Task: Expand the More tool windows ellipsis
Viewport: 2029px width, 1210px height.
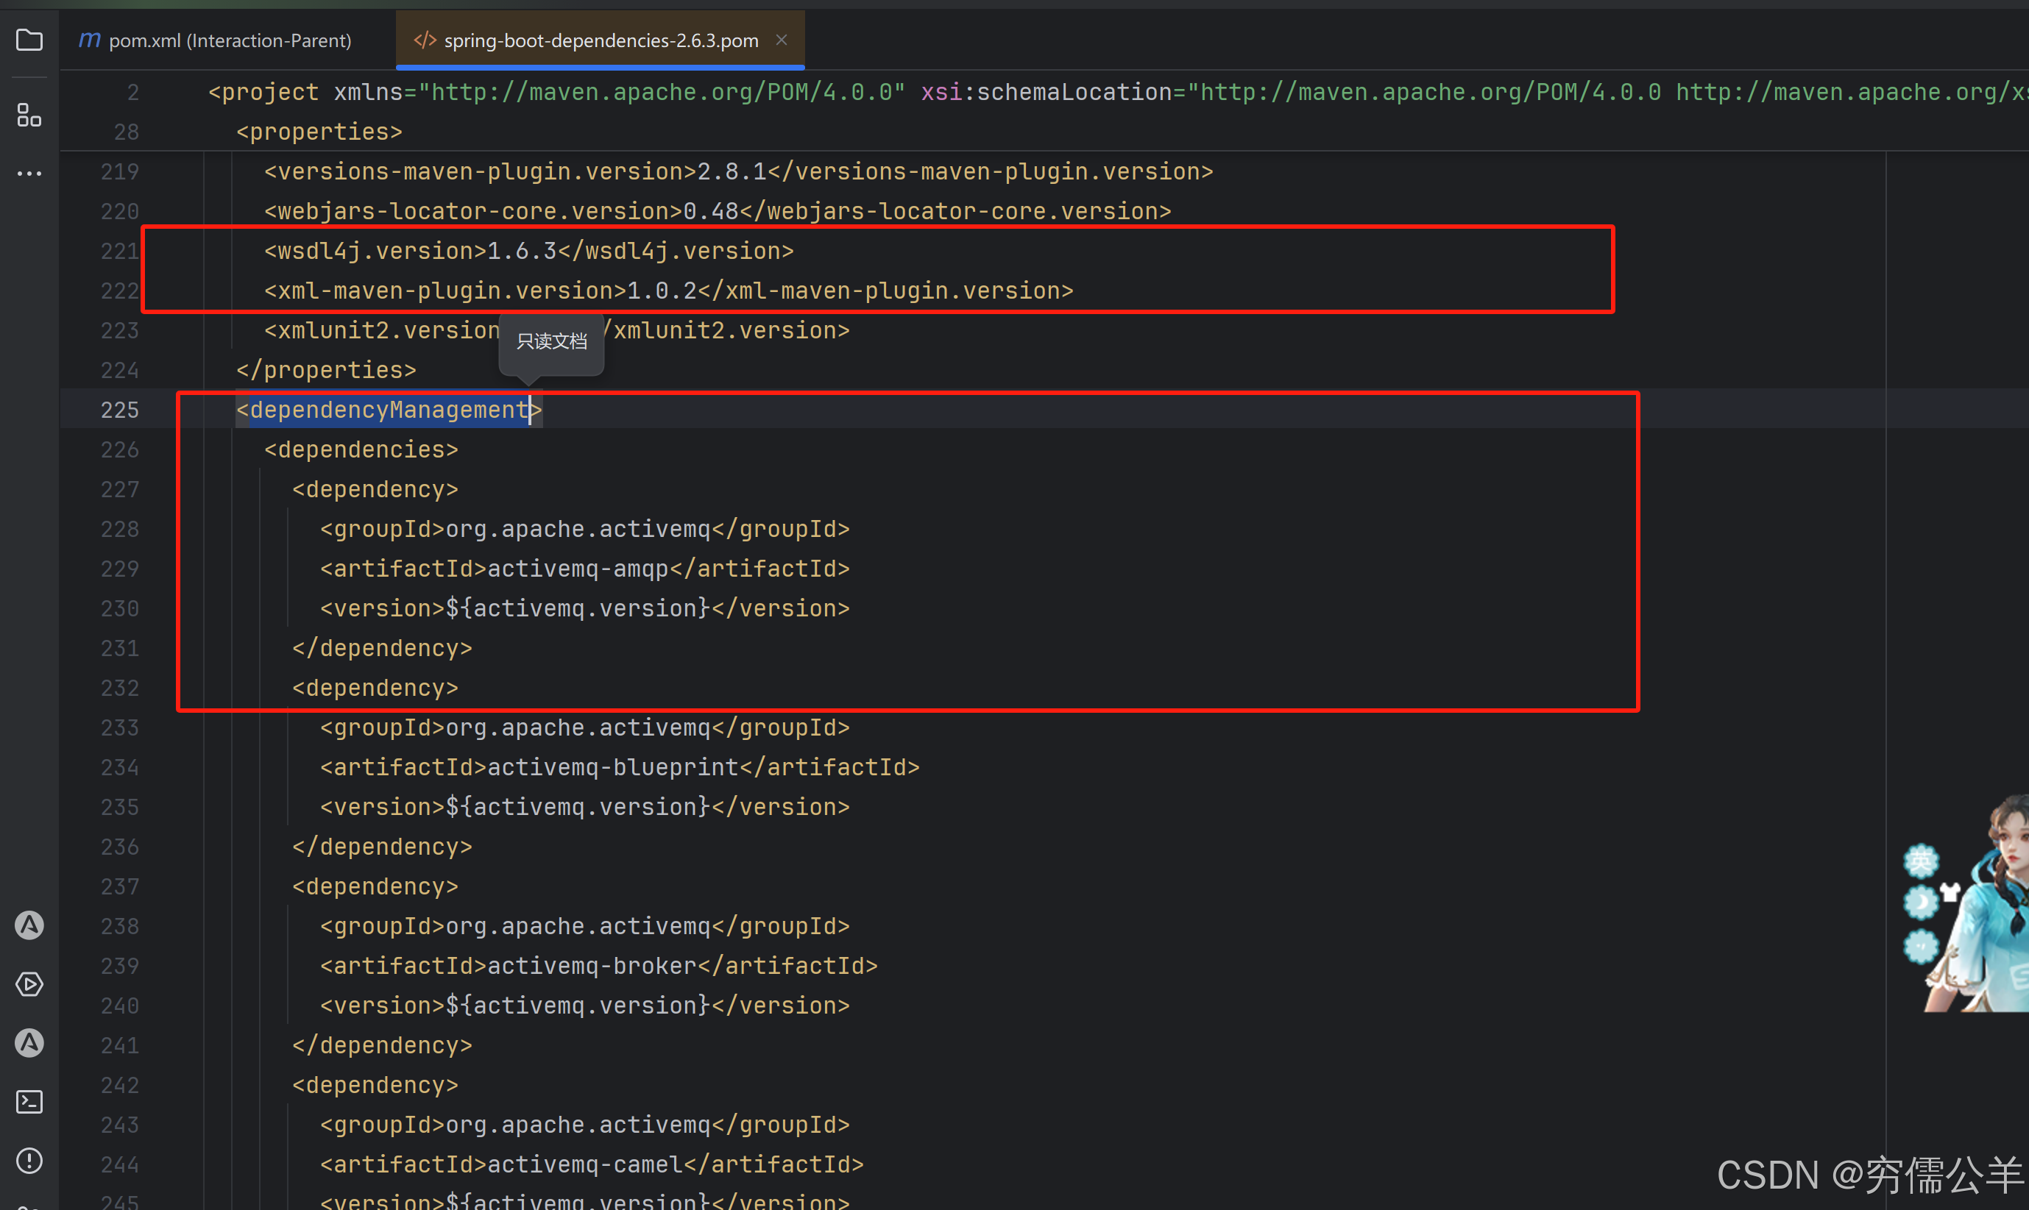Action: pos(29,174)
